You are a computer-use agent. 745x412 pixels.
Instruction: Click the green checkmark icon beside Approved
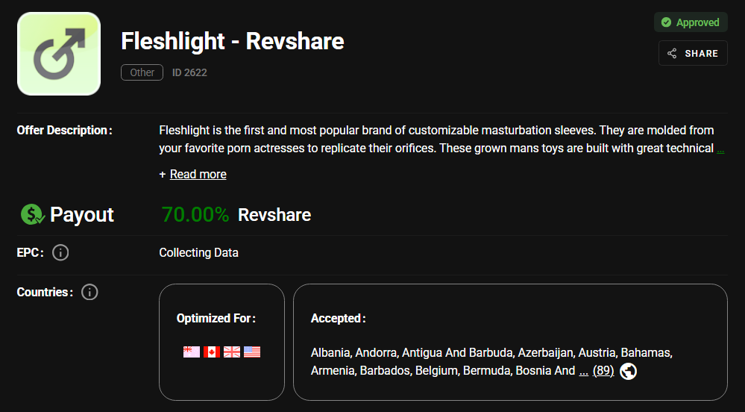click(666, 22)
